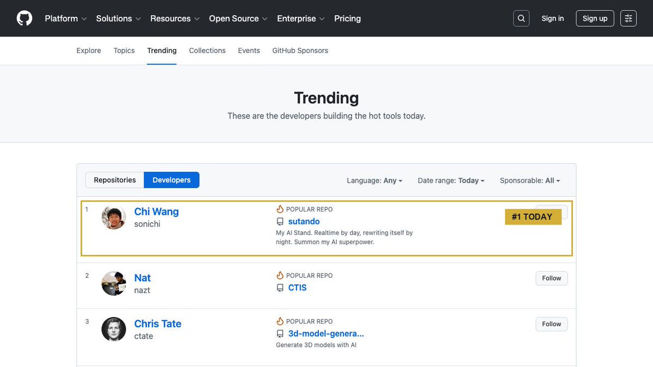This screenshot has height=367, width=653.
Task: Switch to the Topics tab
Action: 124,51
